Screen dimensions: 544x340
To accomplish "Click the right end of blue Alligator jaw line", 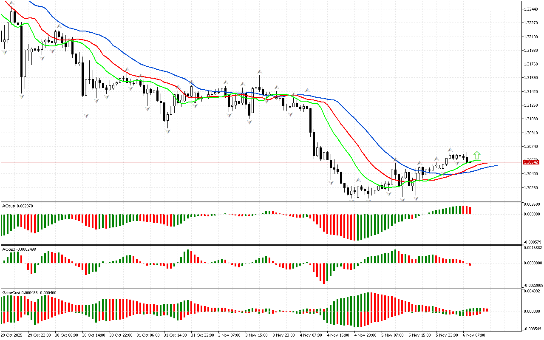I will click(496, 165).
